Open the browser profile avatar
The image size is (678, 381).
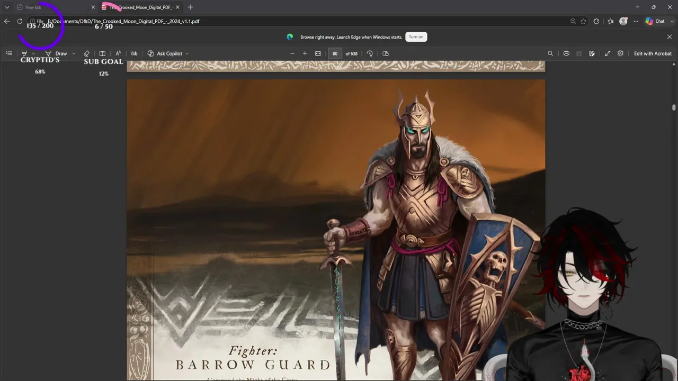coord(623,21)
